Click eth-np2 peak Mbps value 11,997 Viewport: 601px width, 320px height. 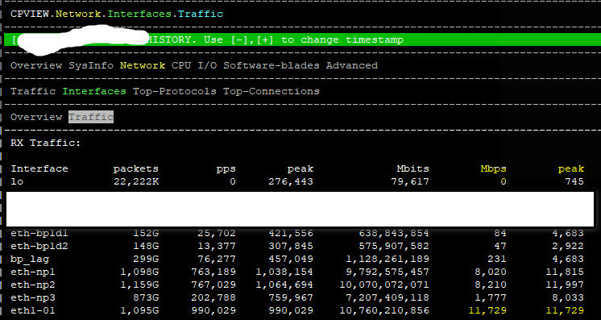[565, 285]
